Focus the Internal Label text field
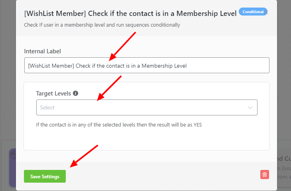291x191 pixels. tap(147, 65)
